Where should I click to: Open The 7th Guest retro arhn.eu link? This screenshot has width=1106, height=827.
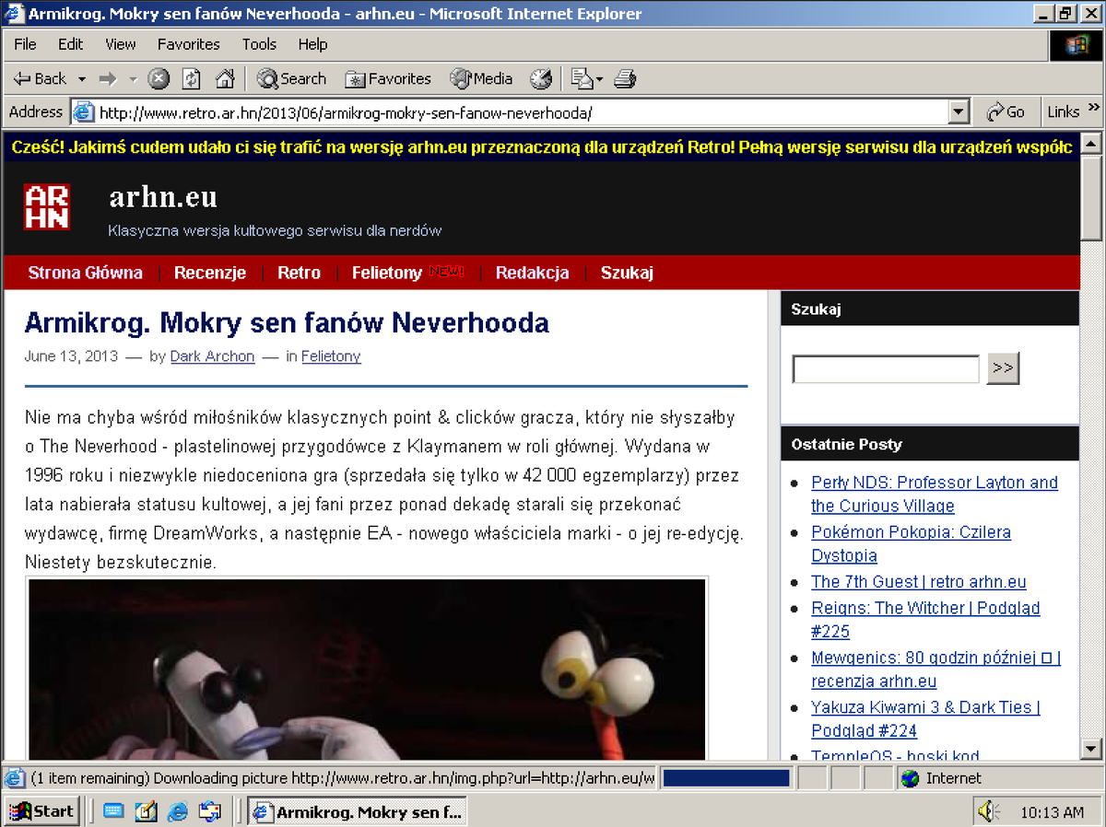click(x=918, y=582)
